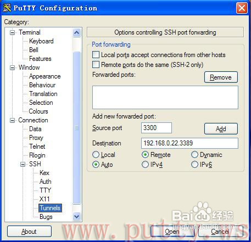Open the Behaviour category

42,85
